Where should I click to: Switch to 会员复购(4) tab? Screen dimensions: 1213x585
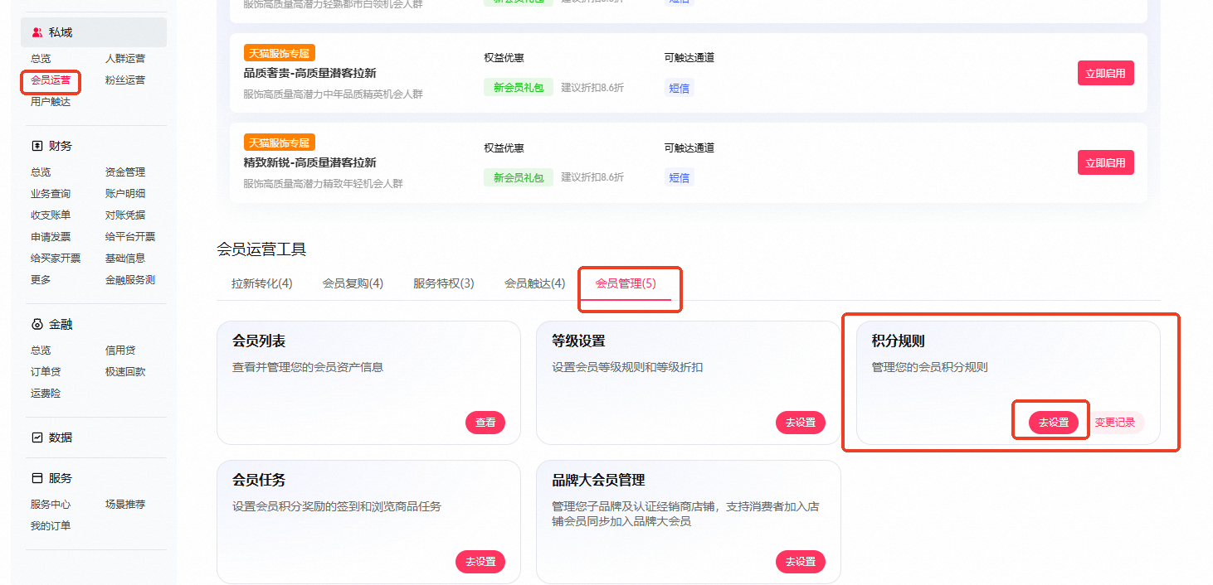[x=353, y=283]
